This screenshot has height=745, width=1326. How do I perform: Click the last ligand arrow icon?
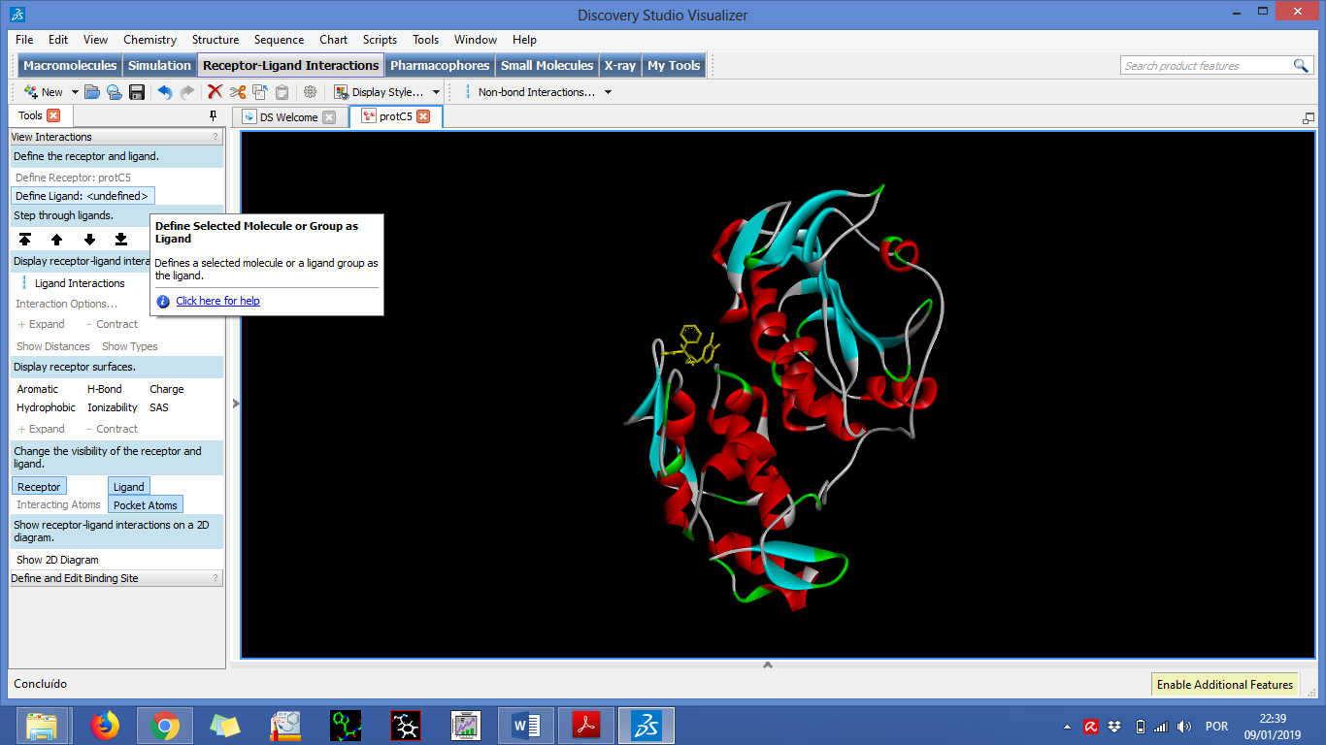tap(122, 239)
